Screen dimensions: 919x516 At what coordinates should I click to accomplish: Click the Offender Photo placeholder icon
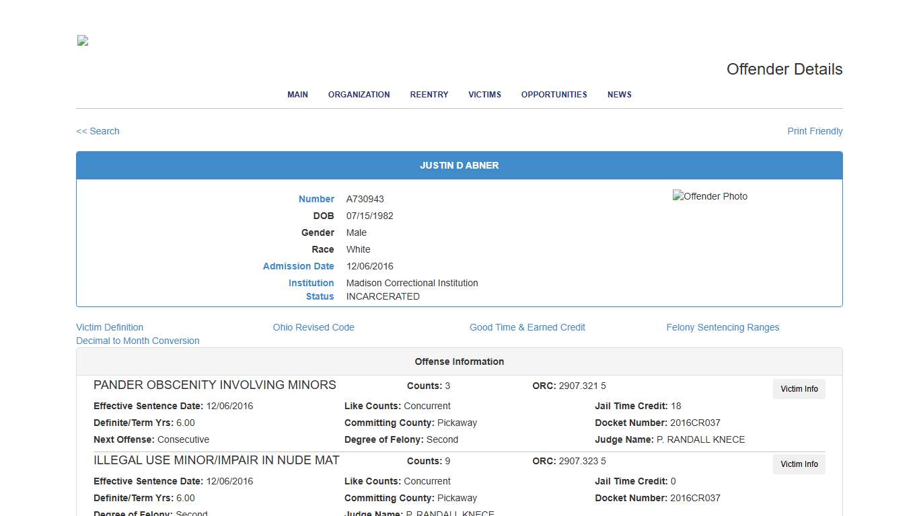[x=710, y=196]
